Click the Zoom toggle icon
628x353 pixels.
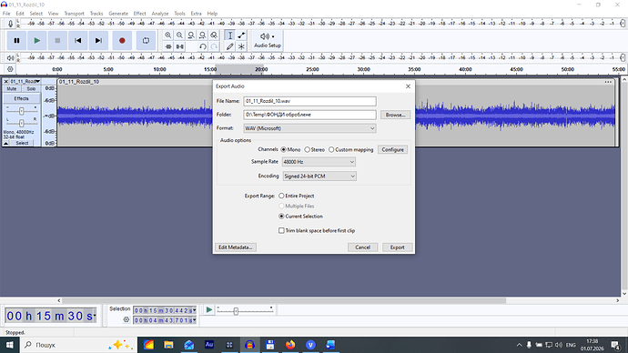tap(214, 35)
